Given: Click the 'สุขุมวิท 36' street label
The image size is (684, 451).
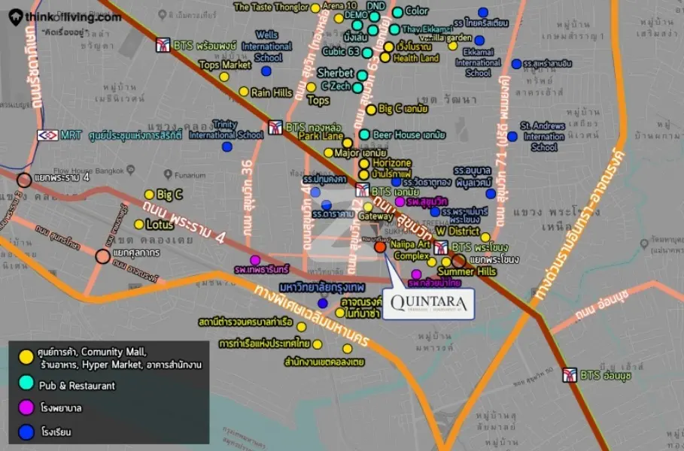Looking at the screenshot, I should click(247, 198).
